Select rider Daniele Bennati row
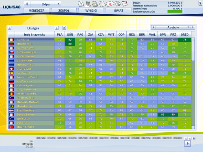Image resolution: width=203 pixels, height=152 pixels. (x=99, y=115)
